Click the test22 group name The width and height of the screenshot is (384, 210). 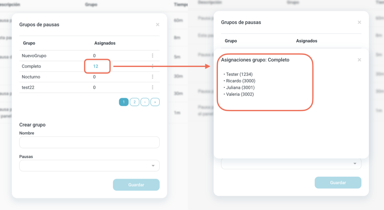(28, 88)
